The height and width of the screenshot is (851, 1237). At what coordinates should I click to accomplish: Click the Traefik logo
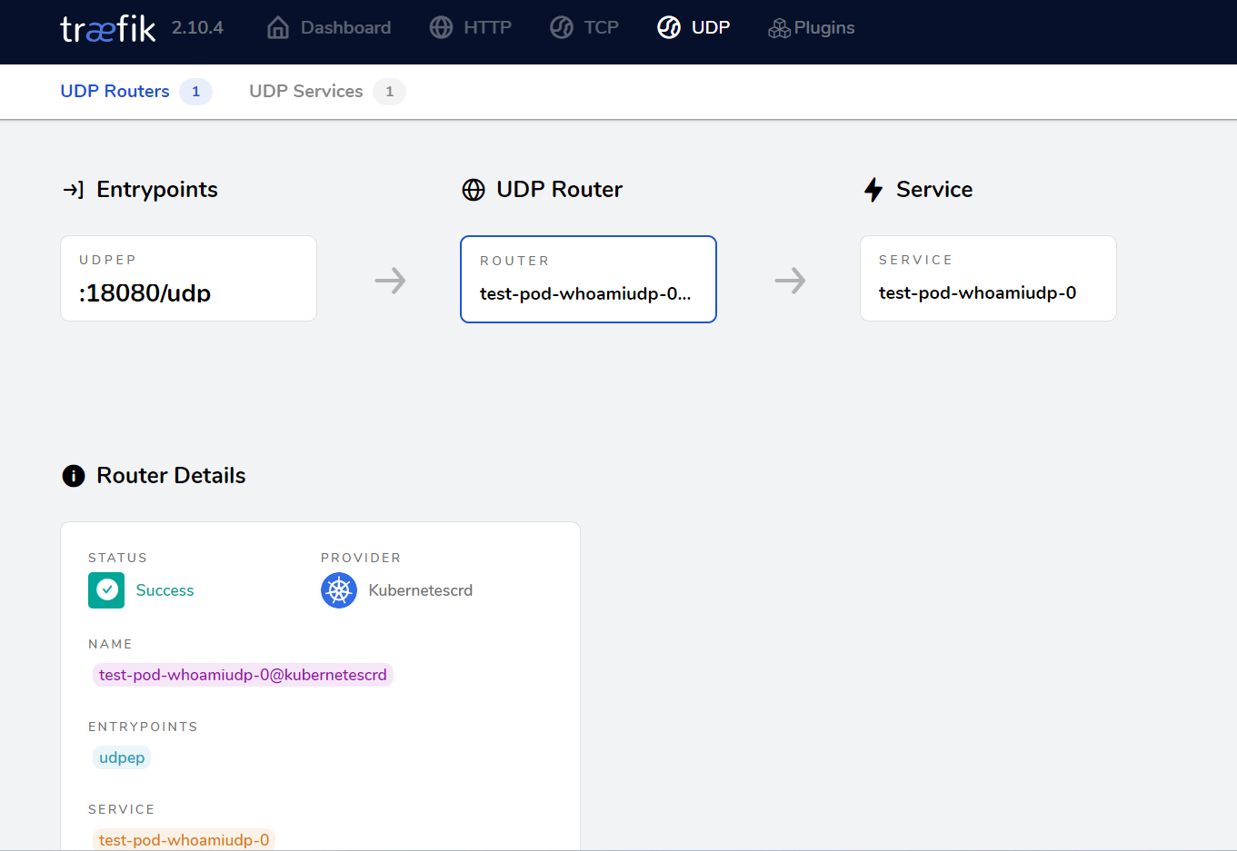click(x=108, y=28)
